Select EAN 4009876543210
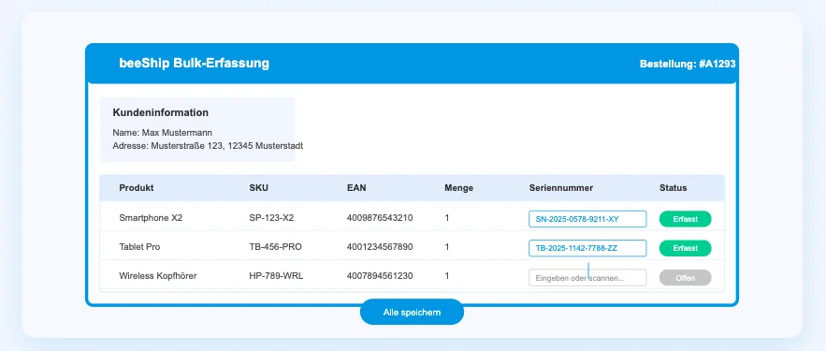826x351 pixels. [380, 217]
